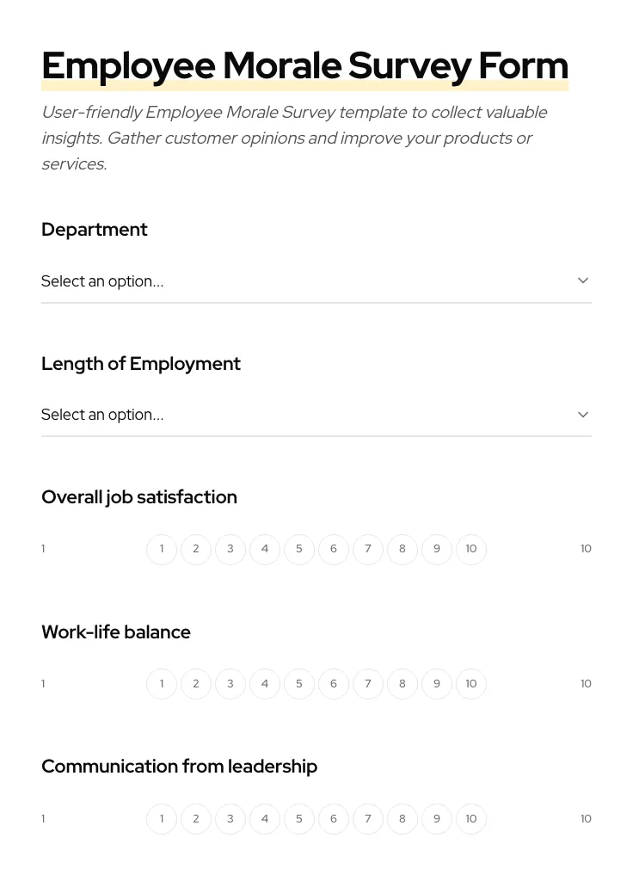Click the Employee Morale Survey Form title
Viewport: 633px width, 881px height.
tap(304, 65)
